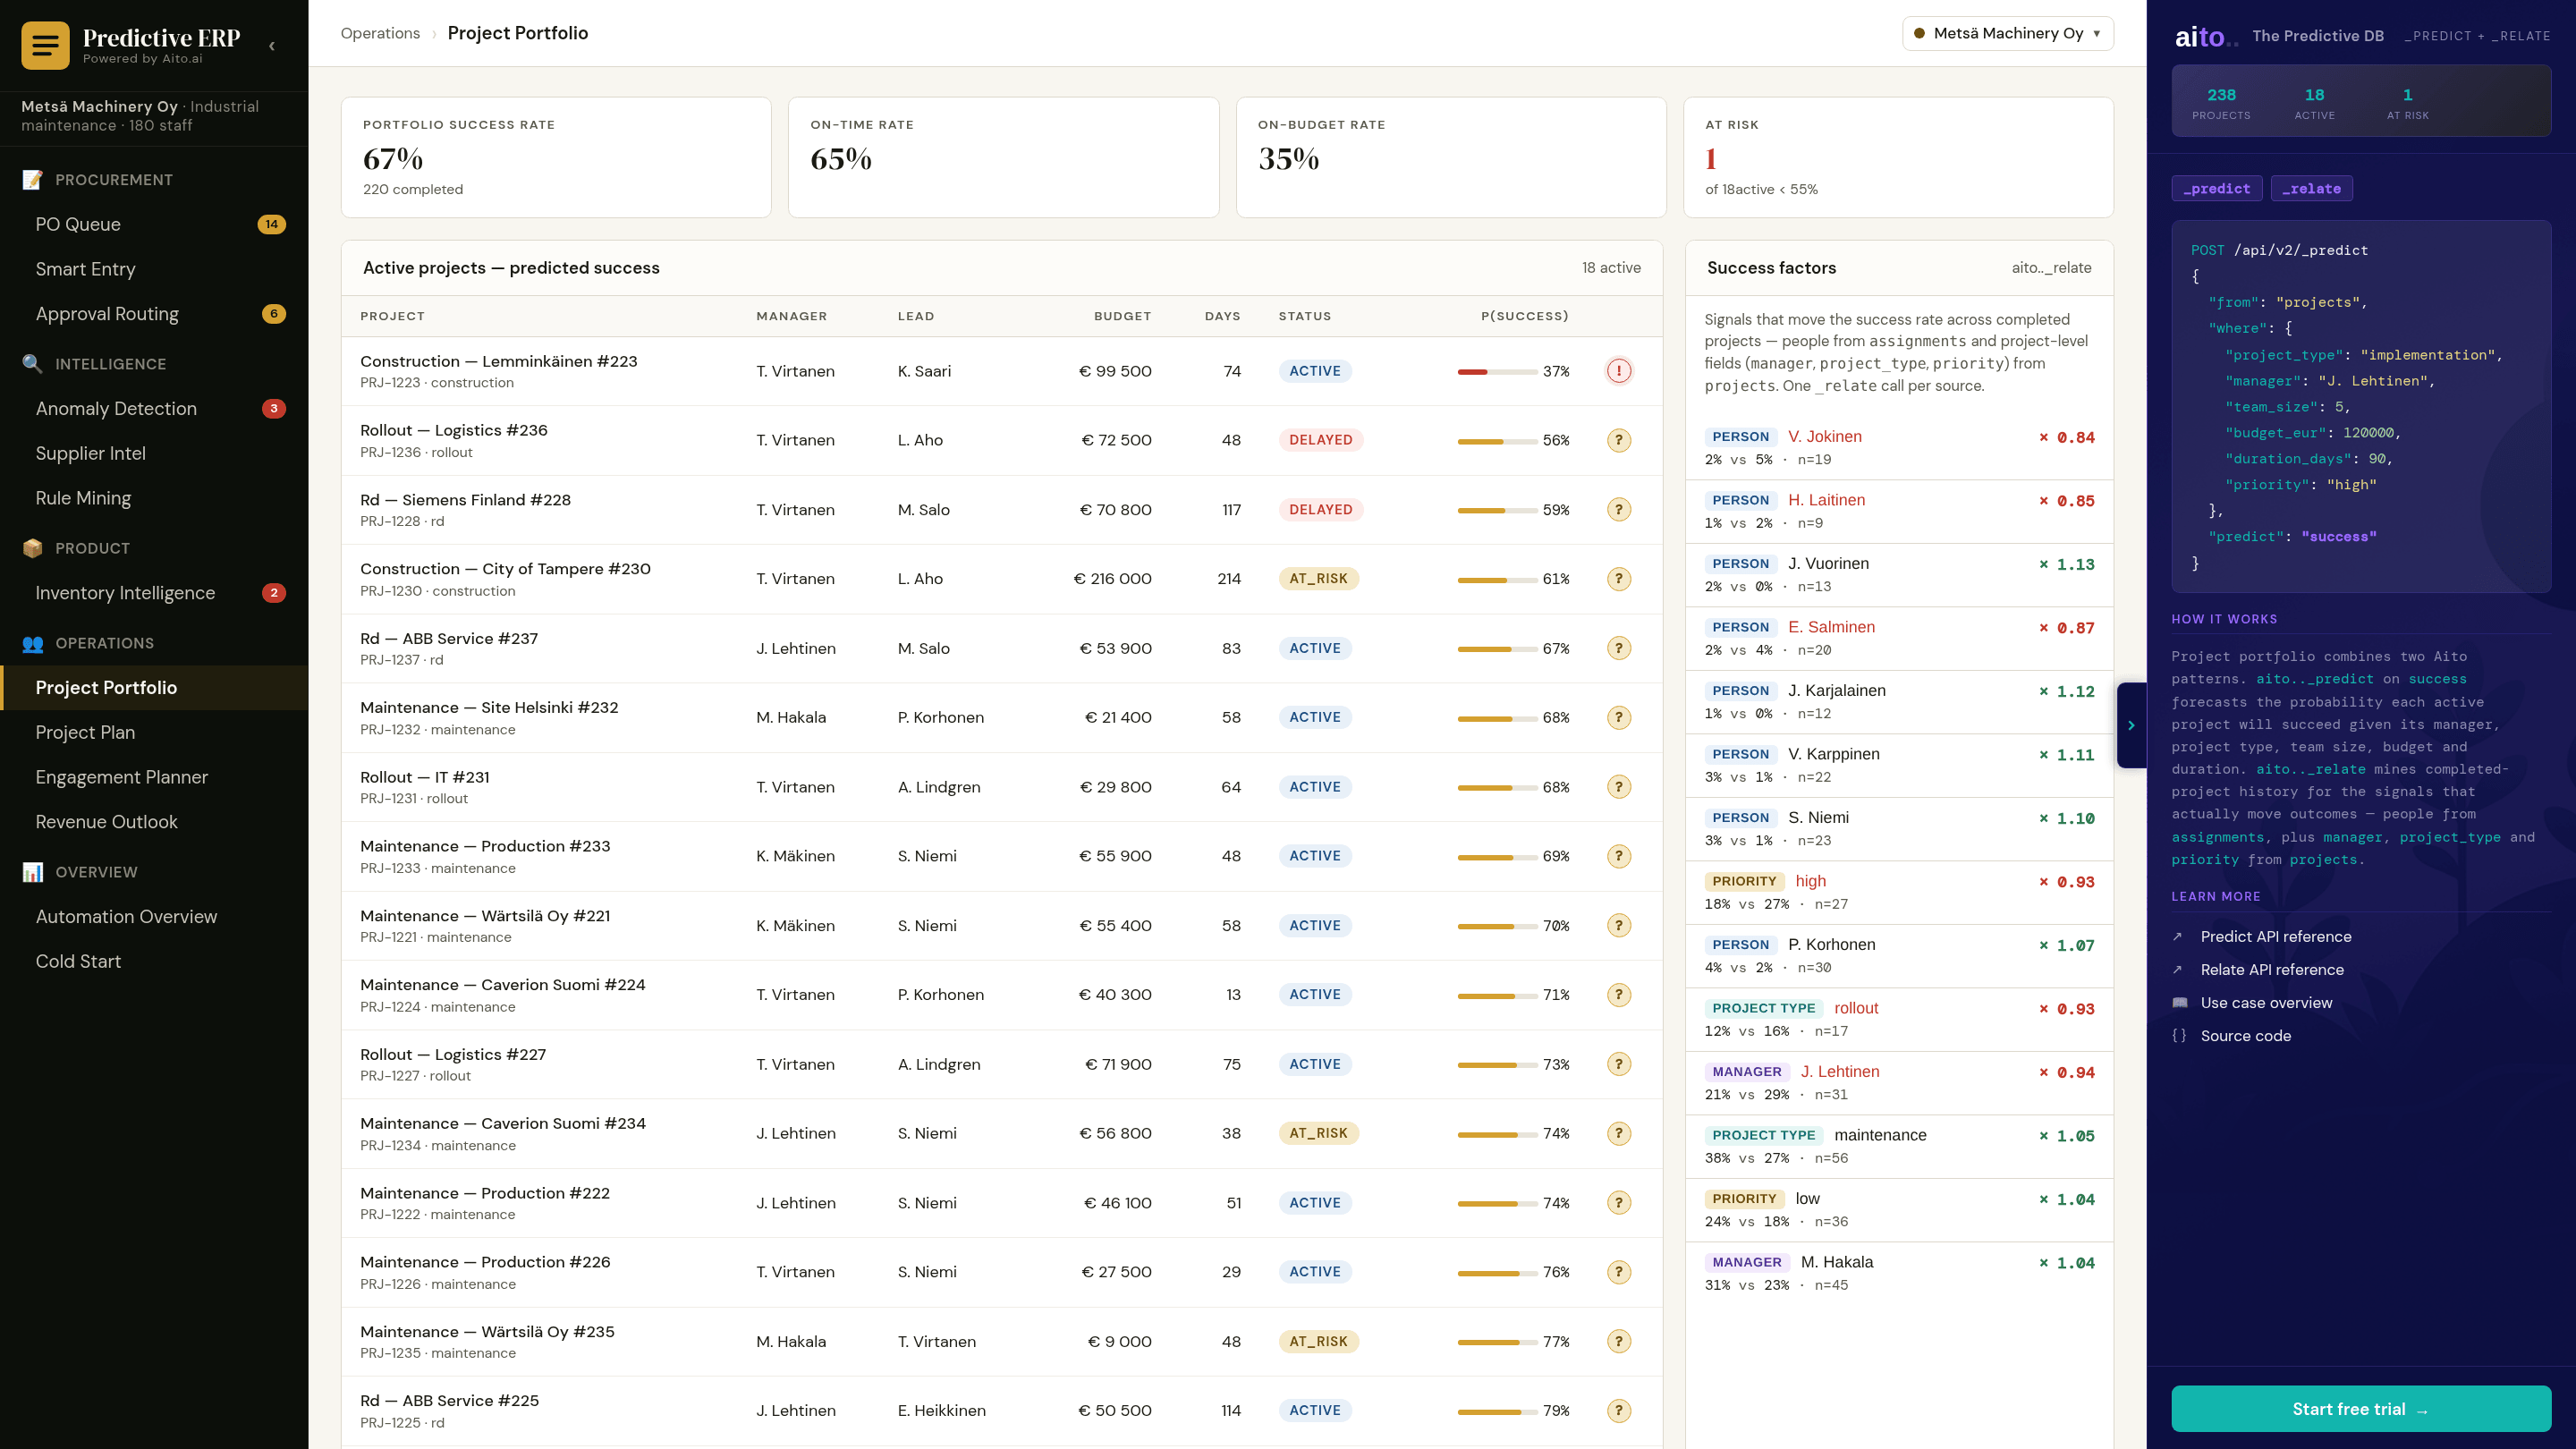The height and width of the screenshot is (1449, 2576).
Task: Click the question icon for Siemens Finland #228
Action: [1619, 510]
